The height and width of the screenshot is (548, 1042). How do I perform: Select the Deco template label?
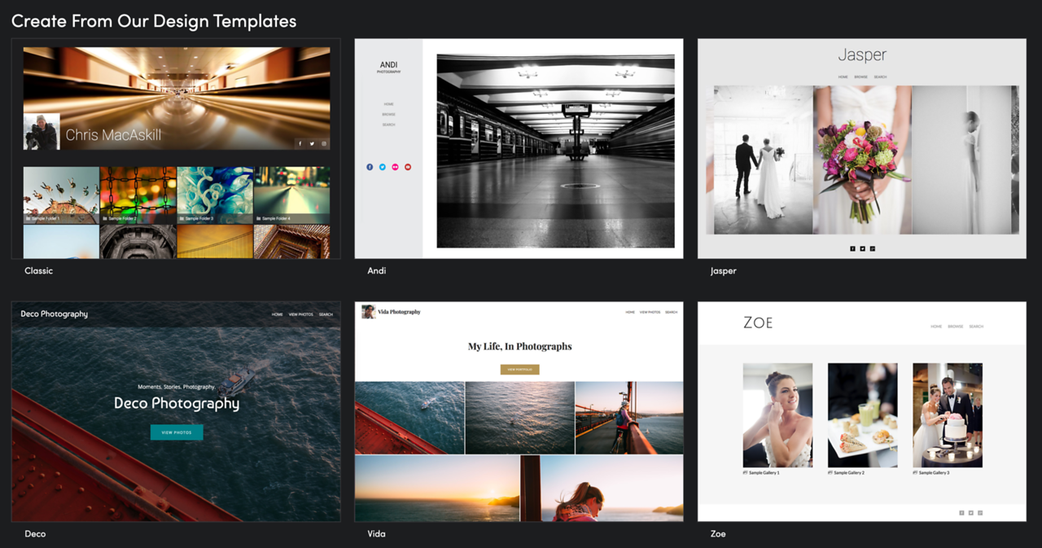tap(35, 533)
